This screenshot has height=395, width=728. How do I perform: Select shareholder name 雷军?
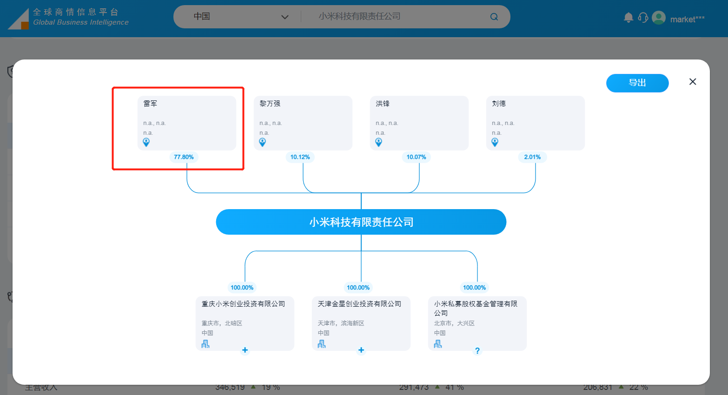click(x=150, y=104)
